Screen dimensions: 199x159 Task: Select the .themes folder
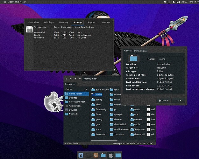[116, 120]
